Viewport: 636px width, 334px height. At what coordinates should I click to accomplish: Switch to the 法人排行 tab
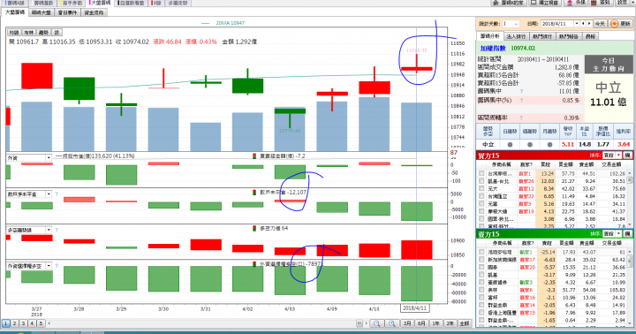pyautogui.click(x=517, y=36)
